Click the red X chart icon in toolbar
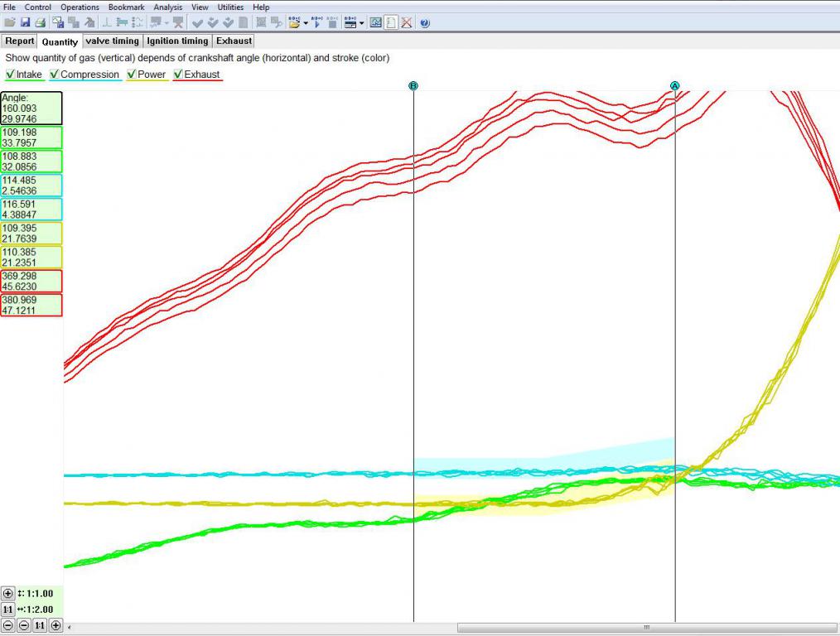 pyautogui.click(x=407, y=22)
